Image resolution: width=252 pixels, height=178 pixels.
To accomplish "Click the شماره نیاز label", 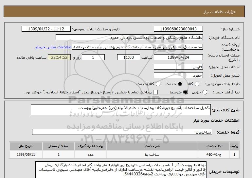I will point(230,29).
